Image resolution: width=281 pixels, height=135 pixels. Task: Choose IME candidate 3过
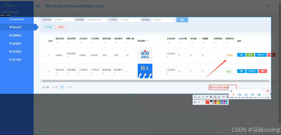click(x=245, y=95)
